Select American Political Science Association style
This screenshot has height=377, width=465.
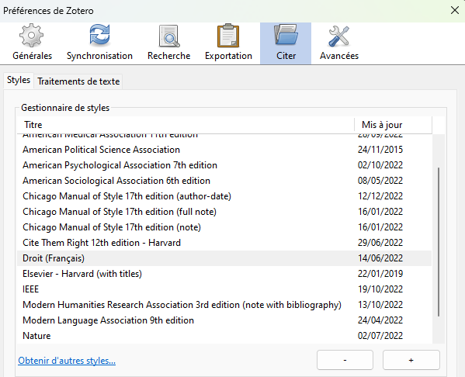pyautogui.click(x=224, y=150)
